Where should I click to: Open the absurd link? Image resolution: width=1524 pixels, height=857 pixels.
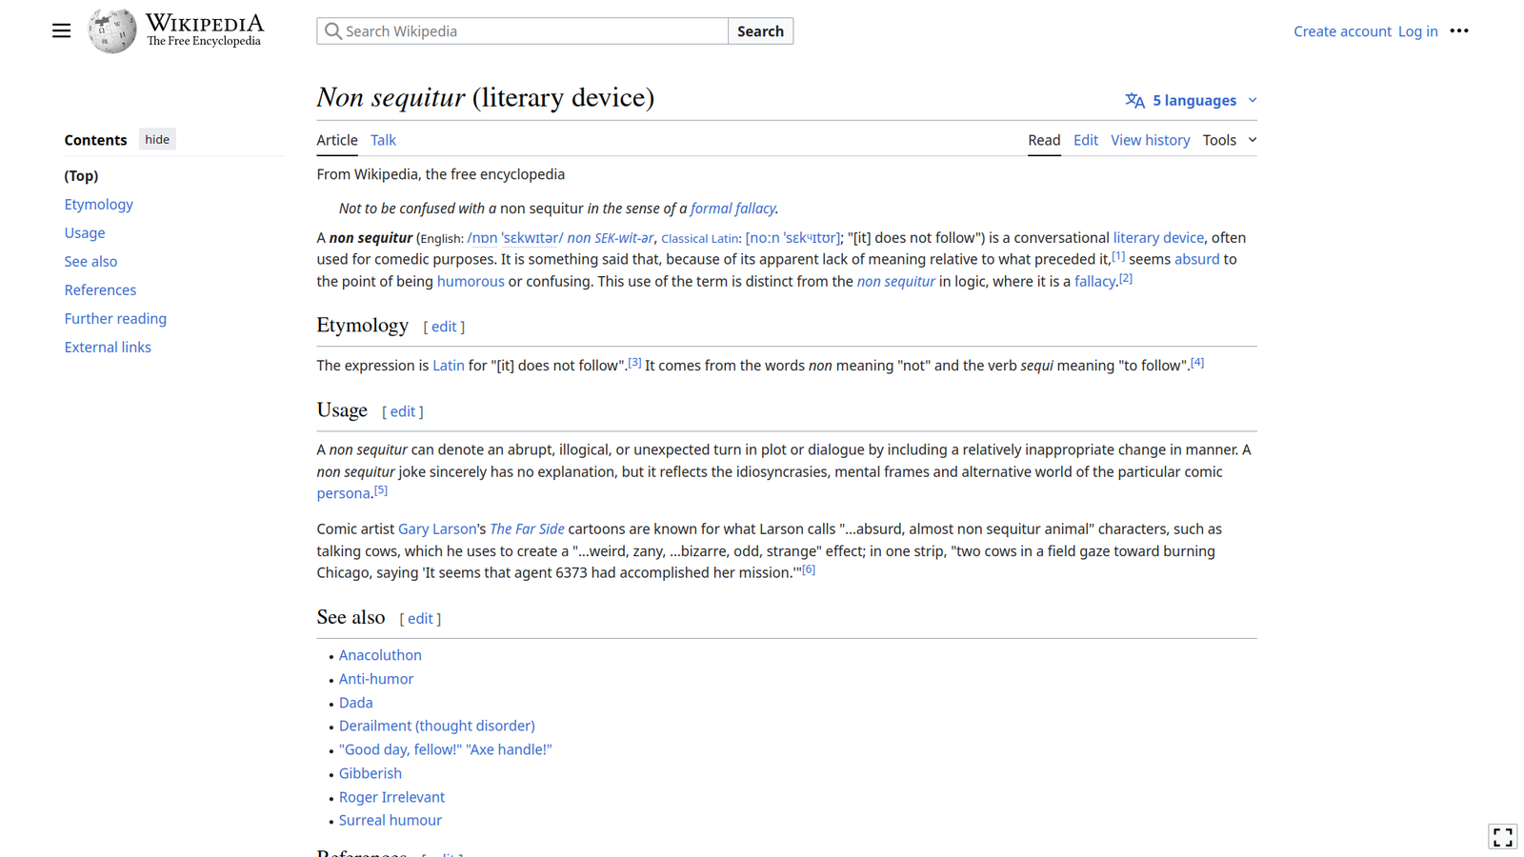(x=1196, y=259)
